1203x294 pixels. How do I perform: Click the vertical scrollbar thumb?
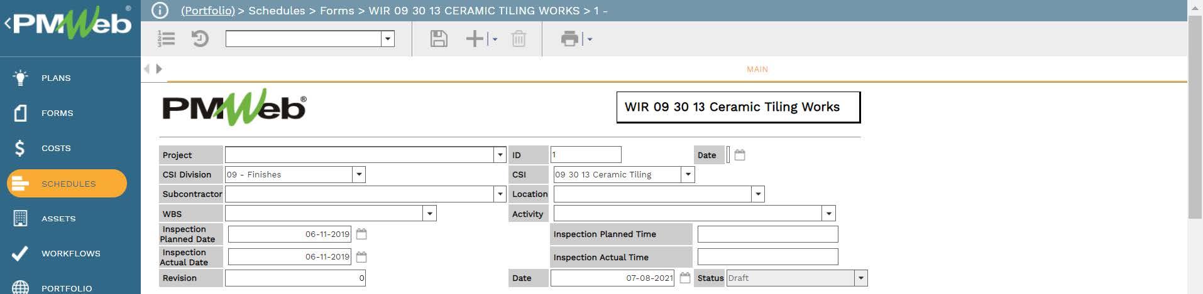(x=1195, y=116)
